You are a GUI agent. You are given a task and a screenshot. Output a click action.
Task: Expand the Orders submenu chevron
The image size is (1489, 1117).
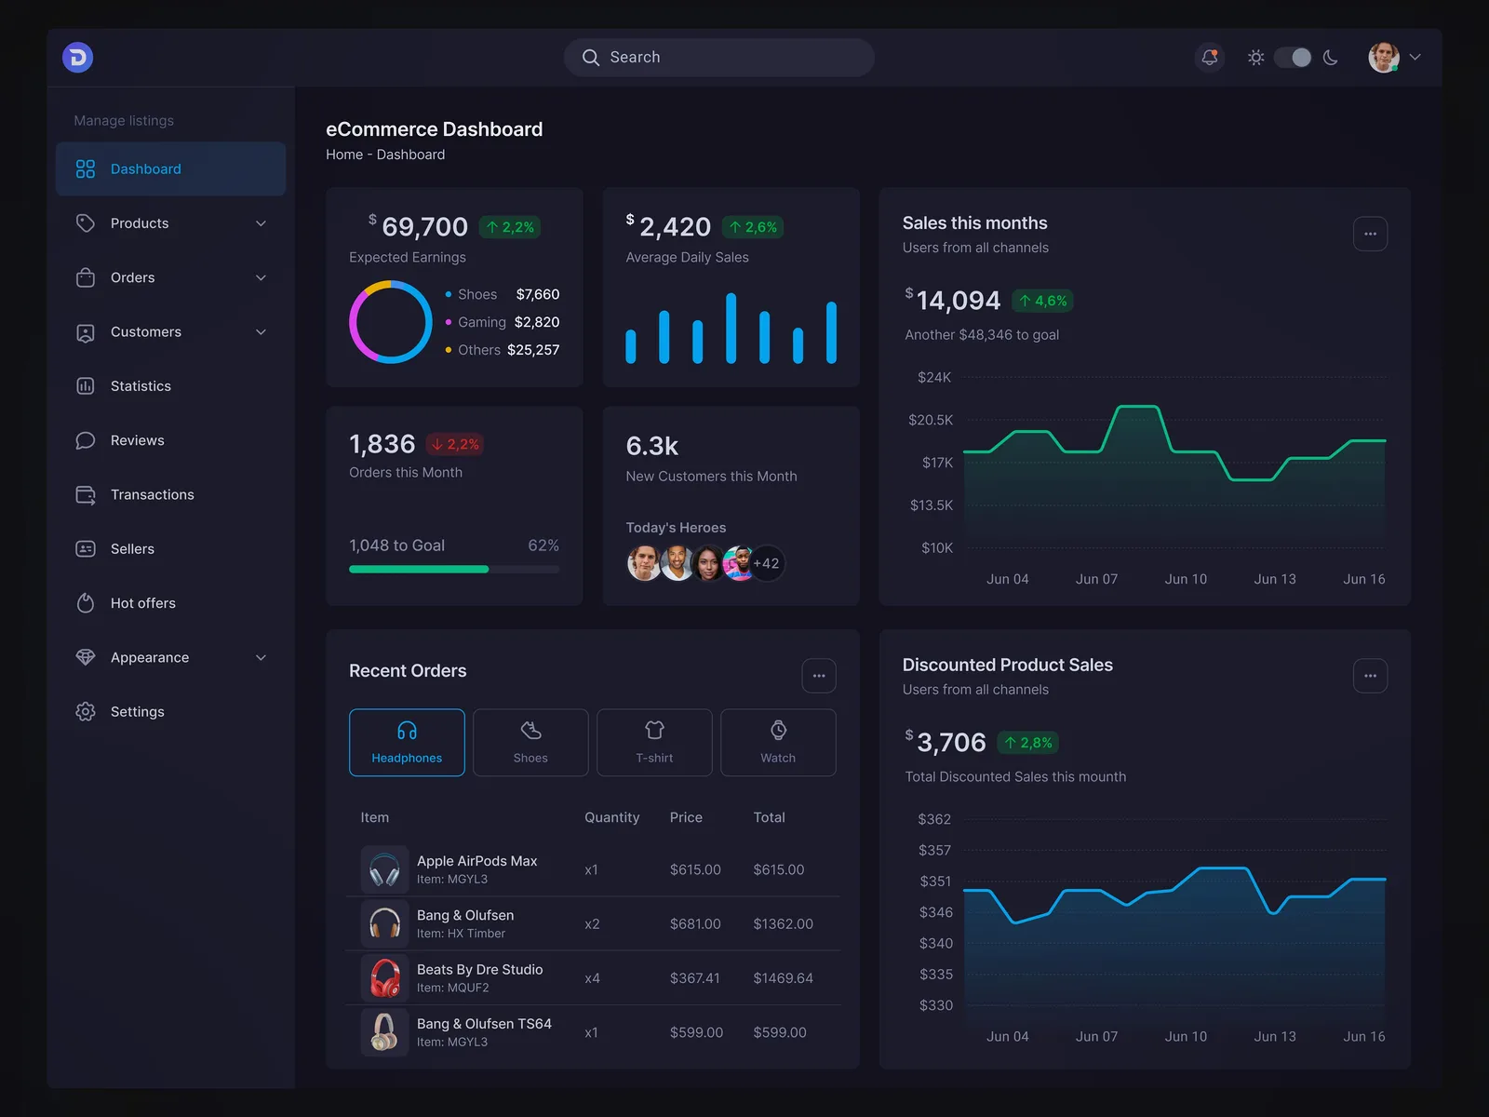click(x=261, y=277)
